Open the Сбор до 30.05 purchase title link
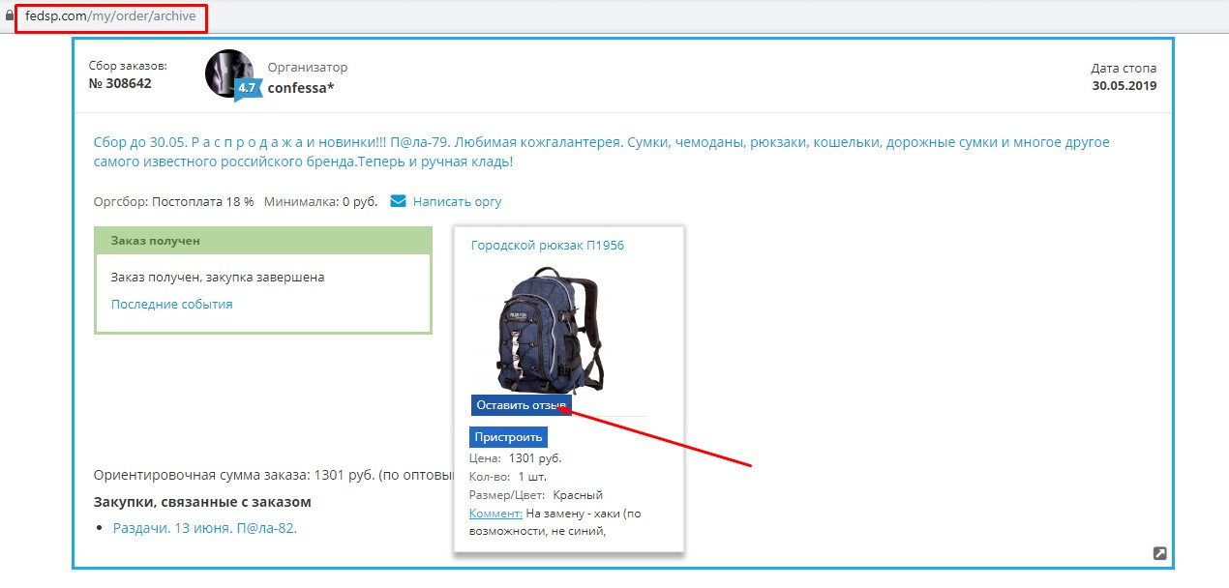This screenshot has width=1229, height=588. pyautogui.click(x=602, y=152)
